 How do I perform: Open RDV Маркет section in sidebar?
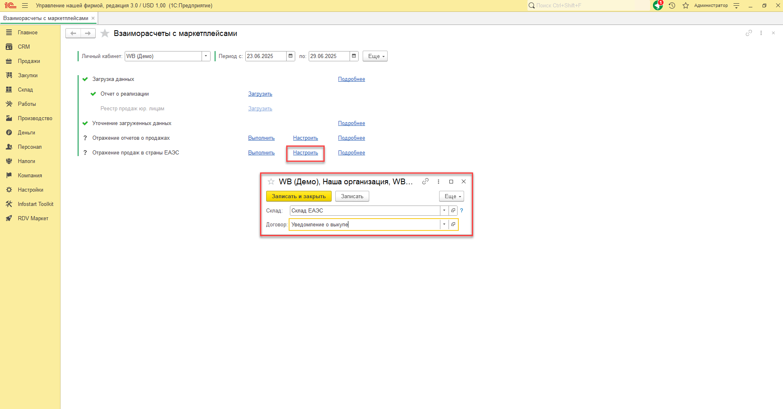tap(33, 218)
